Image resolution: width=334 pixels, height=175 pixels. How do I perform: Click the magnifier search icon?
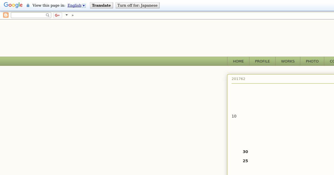(x=48, y=15)
